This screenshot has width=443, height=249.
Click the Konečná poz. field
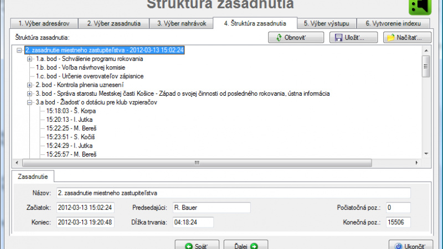[x=398, y=222]
